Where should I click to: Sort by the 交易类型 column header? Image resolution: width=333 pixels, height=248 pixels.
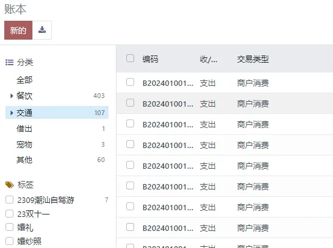click(x=253, y=59)
